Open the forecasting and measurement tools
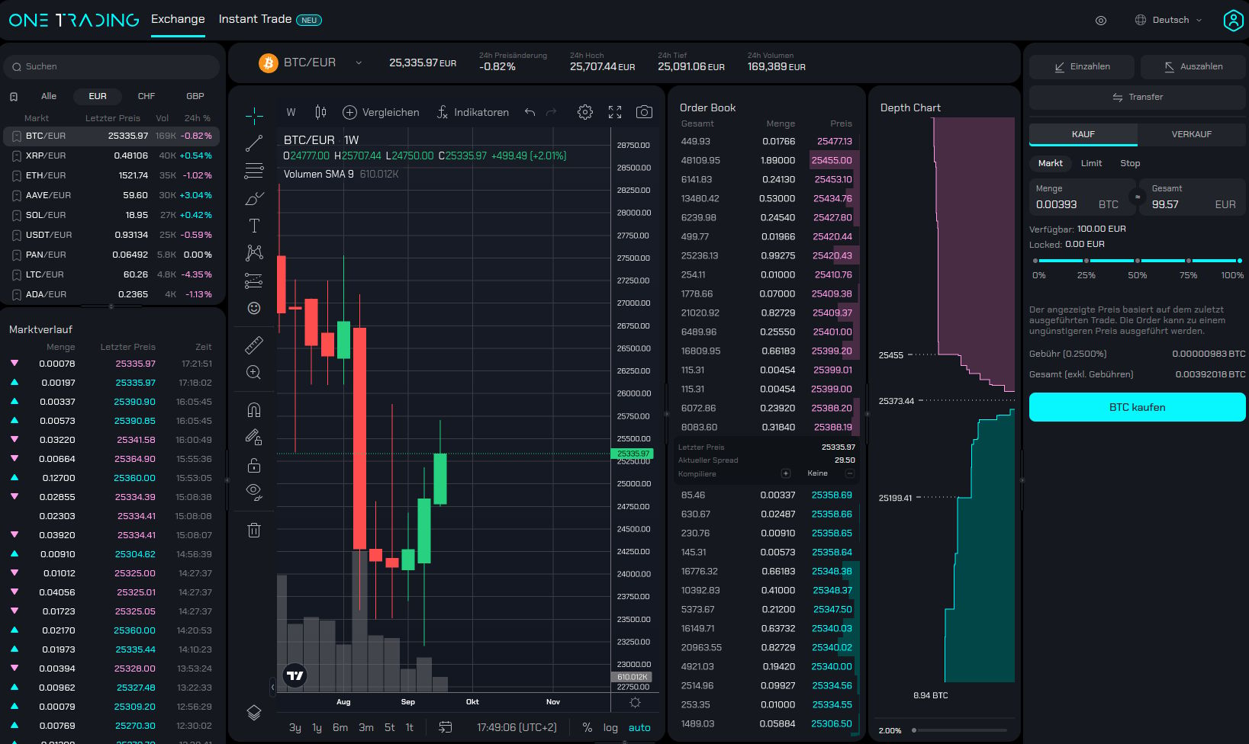Viewport: 1249px width, 744px height. tap(254, 281)
